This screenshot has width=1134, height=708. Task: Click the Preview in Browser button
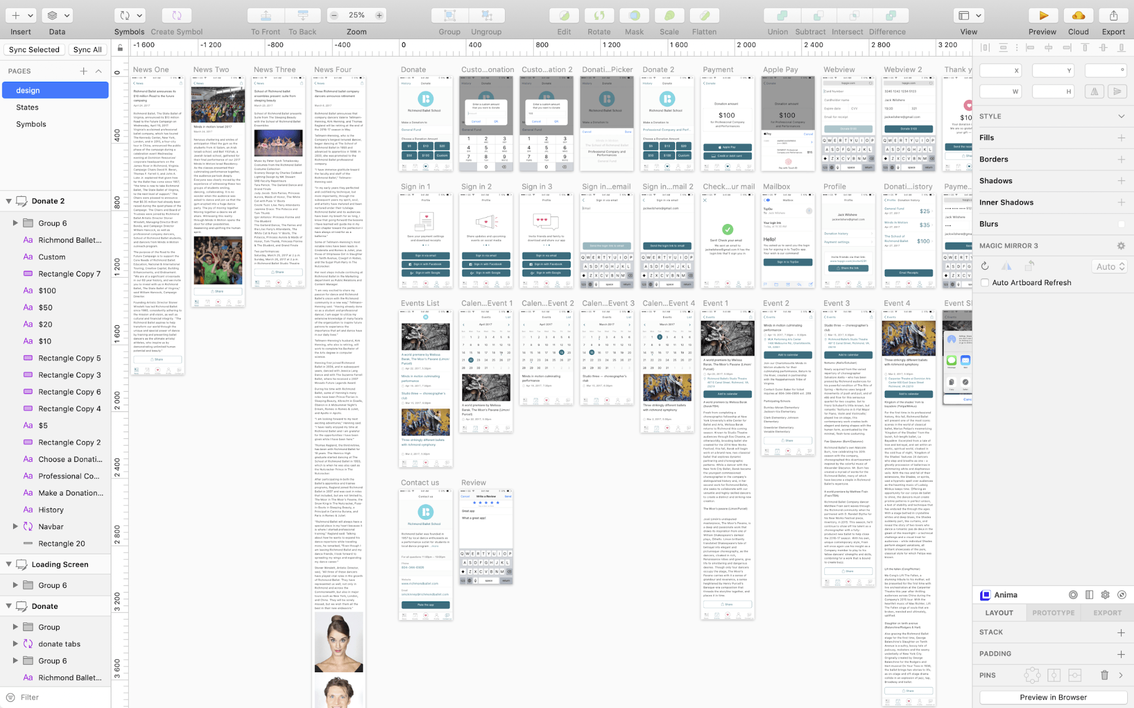coord(1053,697)
